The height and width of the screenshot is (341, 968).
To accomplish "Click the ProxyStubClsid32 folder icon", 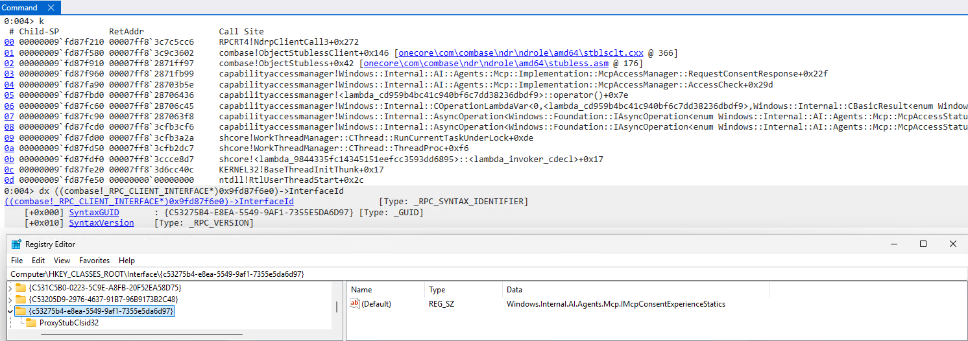I will (x=31, y=323).
